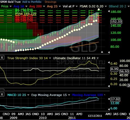Click the 2011 year label on the timeline

[x=72, y=118]
